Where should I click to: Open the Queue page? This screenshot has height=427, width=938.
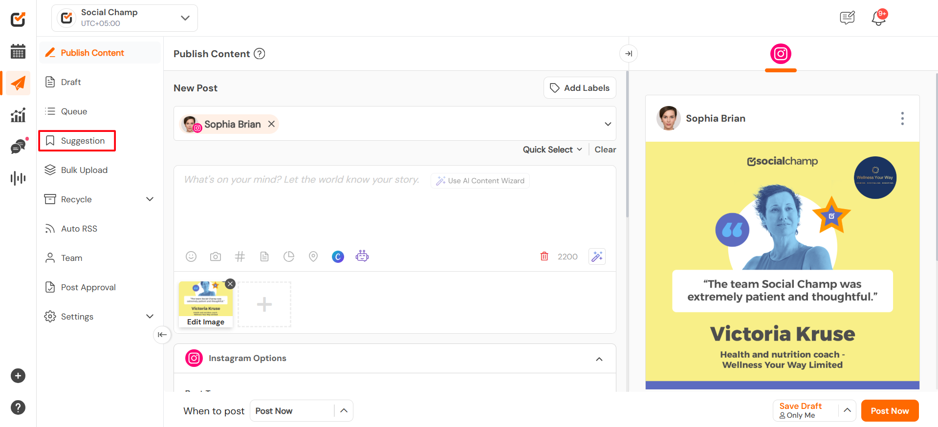[x=74, y=111]
